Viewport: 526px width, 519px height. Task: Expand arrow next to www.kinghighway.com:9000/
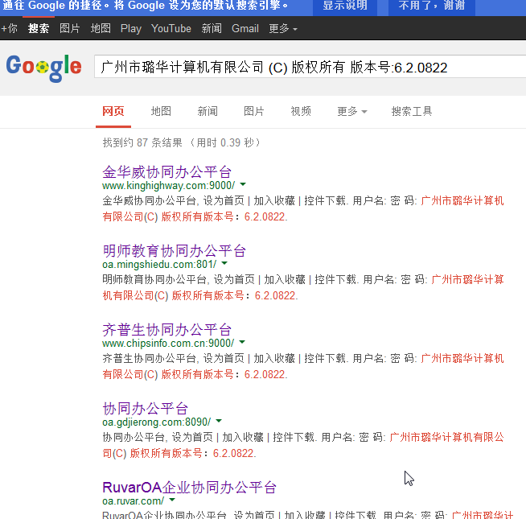(243, 184)
